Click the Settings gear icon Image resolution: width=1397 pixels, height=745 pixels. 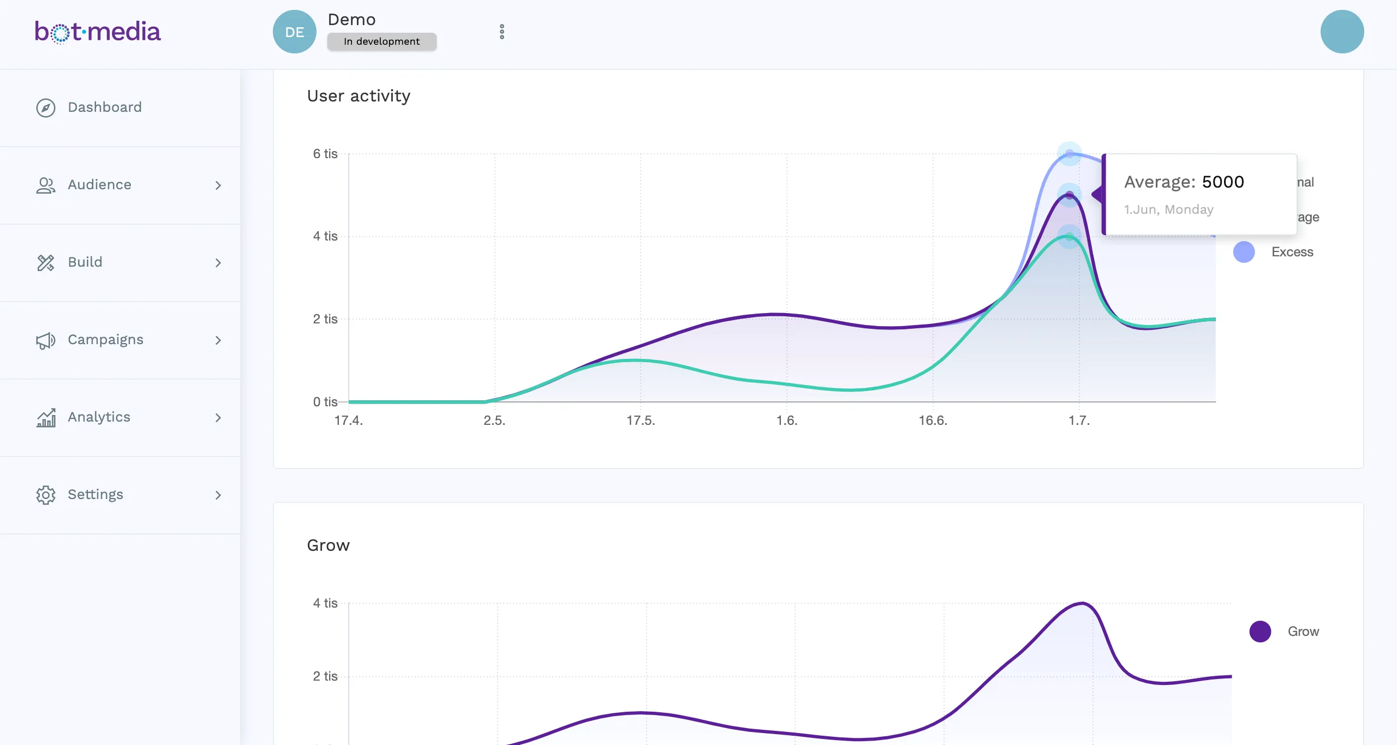point(46,495)
